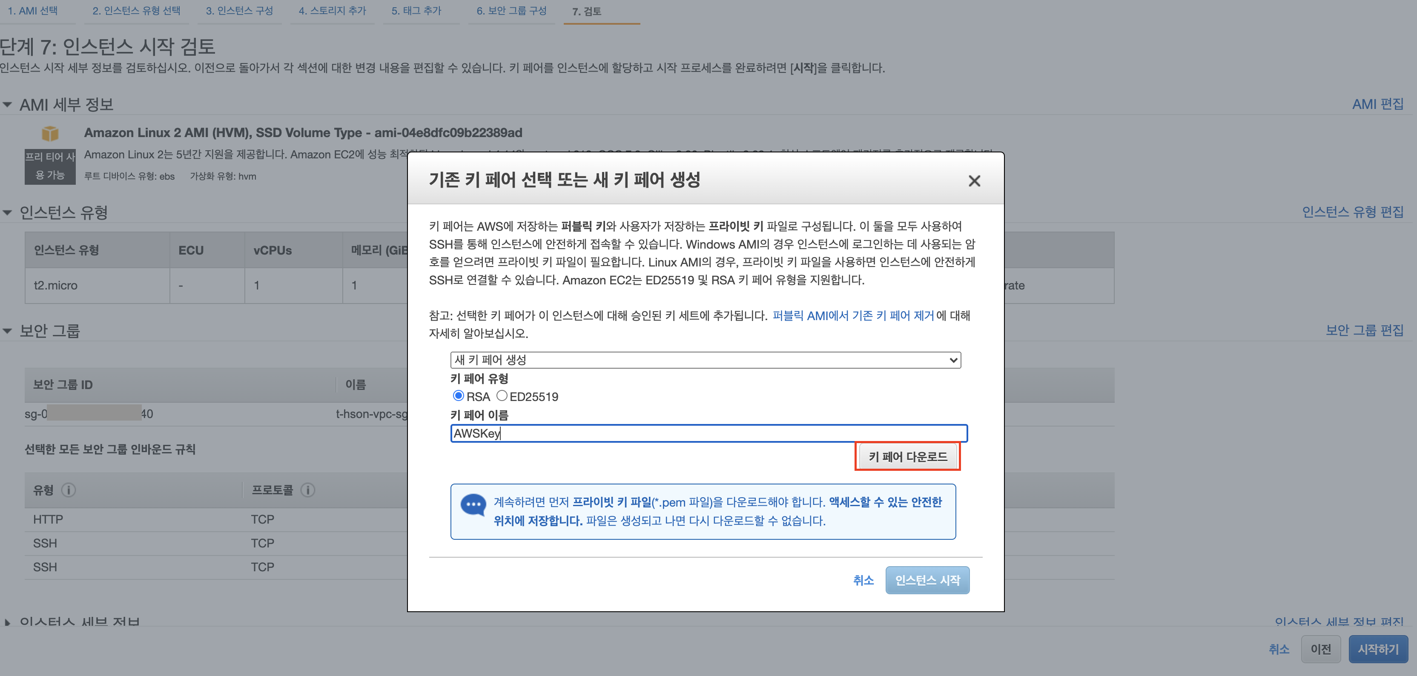1417x676 pixels.
Task: Click the 키 페어 다운로드 button
Action: [x=907, y=456]
